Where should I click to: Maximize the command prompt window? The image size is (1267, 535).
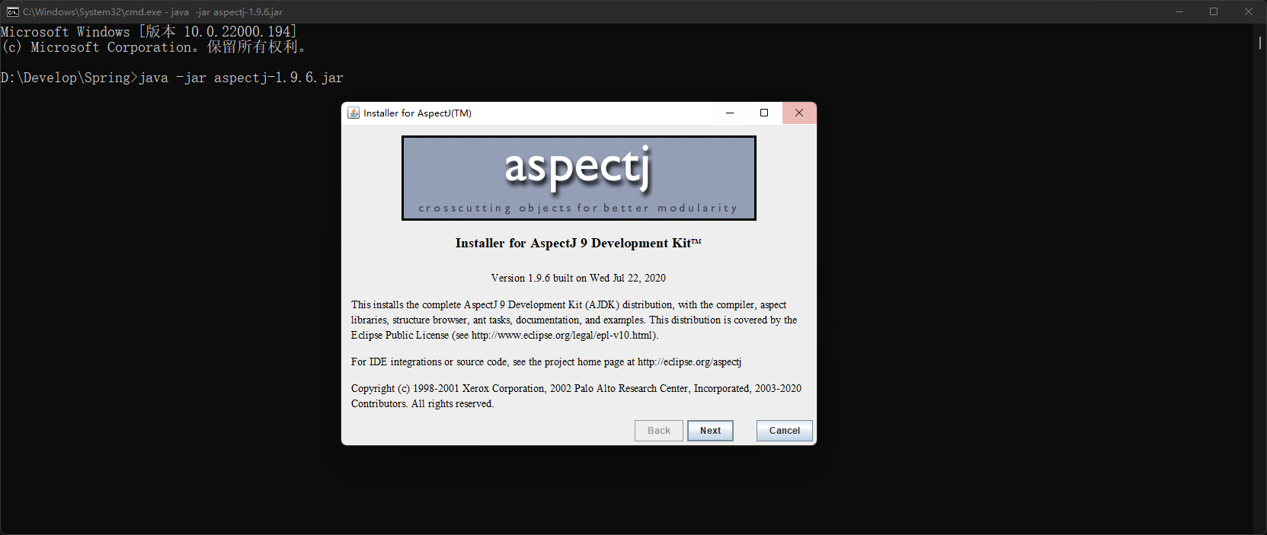pos(1214,11)
